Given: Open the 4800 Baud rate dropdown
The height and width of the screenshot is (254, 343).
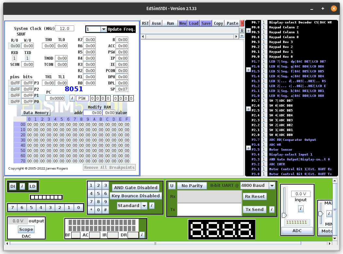Looking at the screenshot, I should pyautogui.click(x=272, y=186).
